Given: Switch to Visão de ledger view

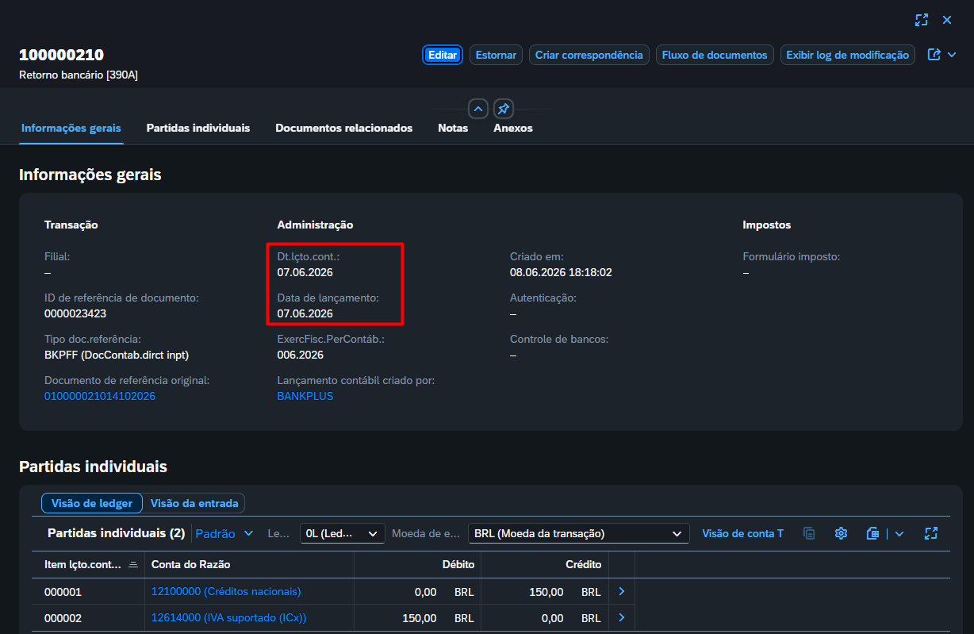Looking at the screenshot, I should click(92, 502).
